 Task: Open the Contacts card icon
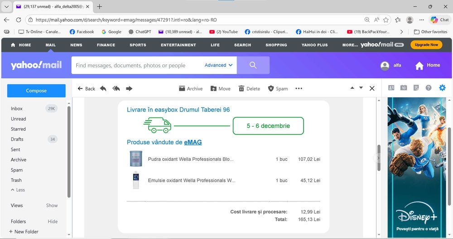(x=391, y=88)
